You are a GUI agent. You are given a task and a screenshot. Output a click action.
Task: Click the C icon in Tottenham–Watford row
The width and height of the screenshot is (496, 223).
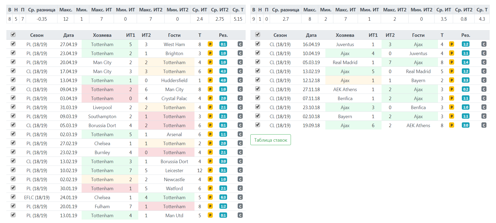240,188
